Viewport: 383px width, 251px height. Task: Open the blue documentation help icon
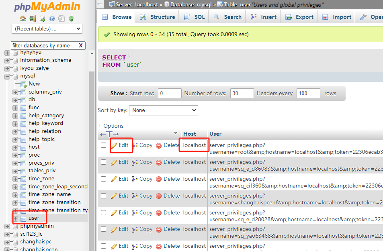coord(52,18)
